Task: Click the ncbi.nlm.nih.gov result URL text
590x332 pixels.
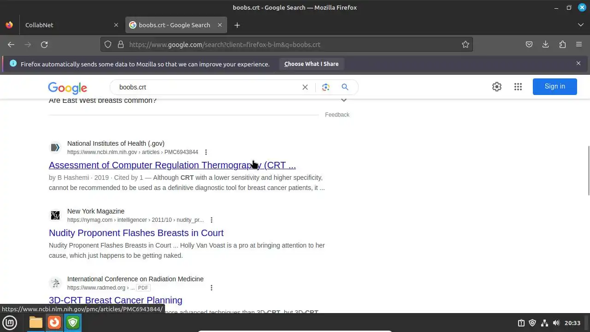Action: tap(133, 152)
